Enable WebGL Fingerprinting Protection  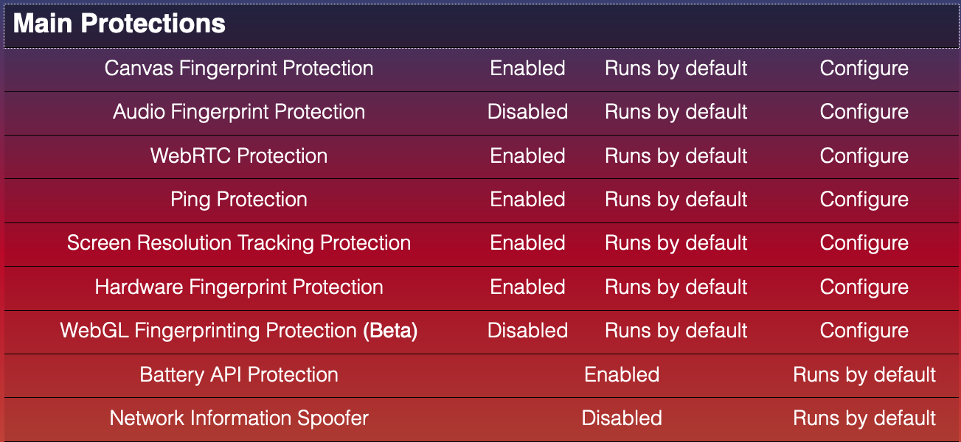point(527,331)
